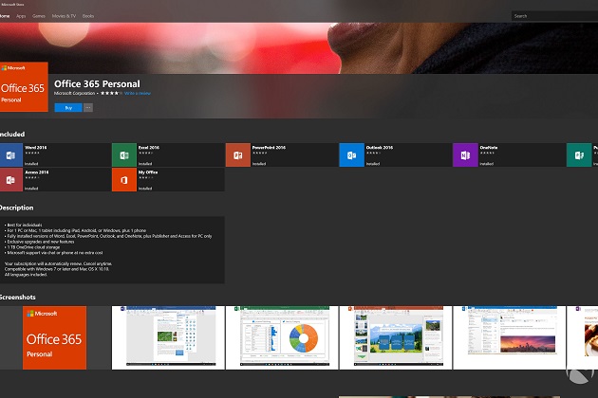Click the Publisher icon at right edge
The width and height of the screenshot is (598, 398).
580,155
